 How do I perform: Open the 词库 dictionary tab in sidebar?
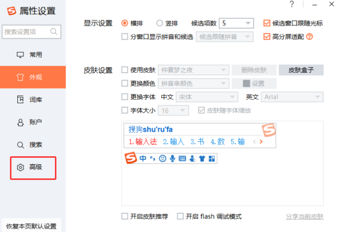(33, 100)
